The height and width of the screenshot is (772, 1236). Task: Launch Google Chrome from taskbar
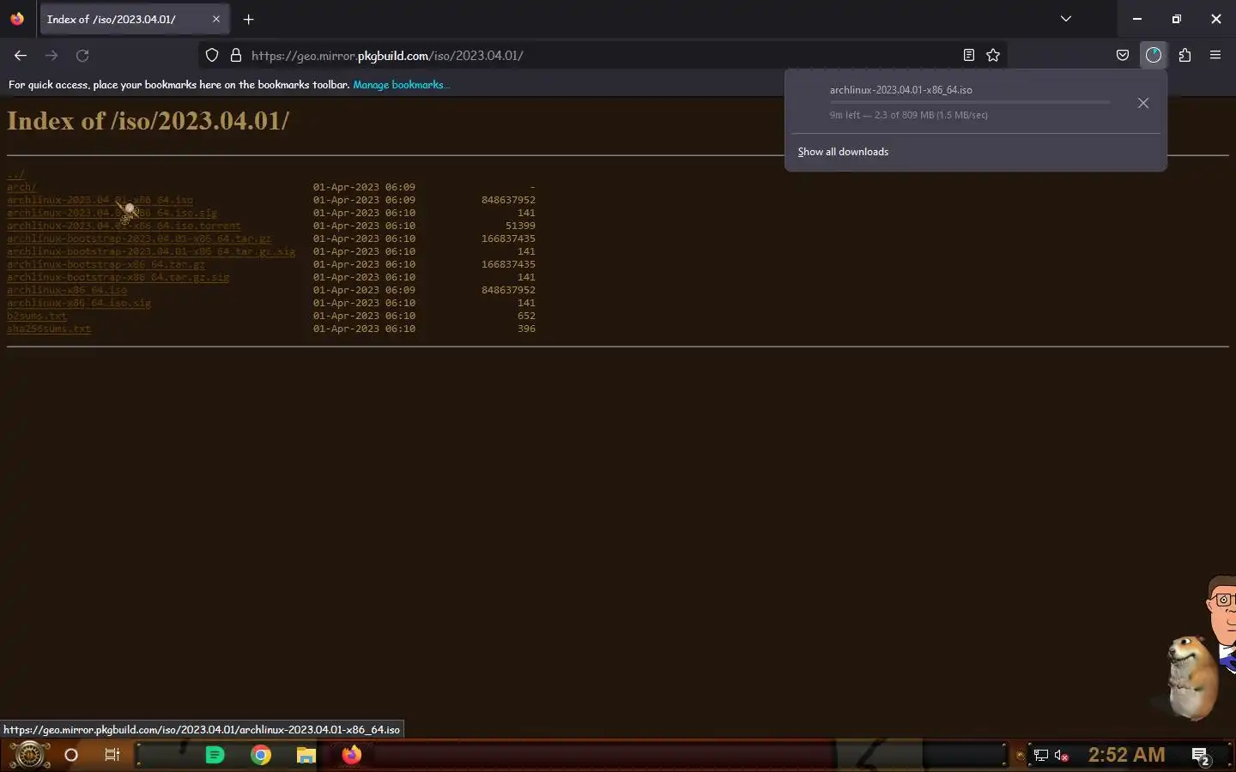pyautogui.click(x=261, y=755)
